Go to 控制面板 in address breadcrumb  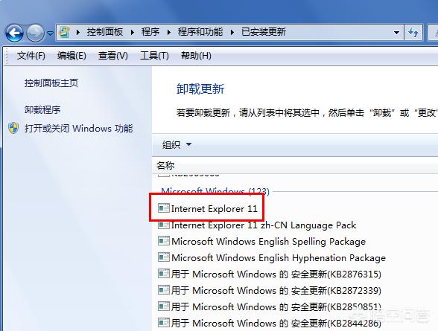(x=105, y=32)
